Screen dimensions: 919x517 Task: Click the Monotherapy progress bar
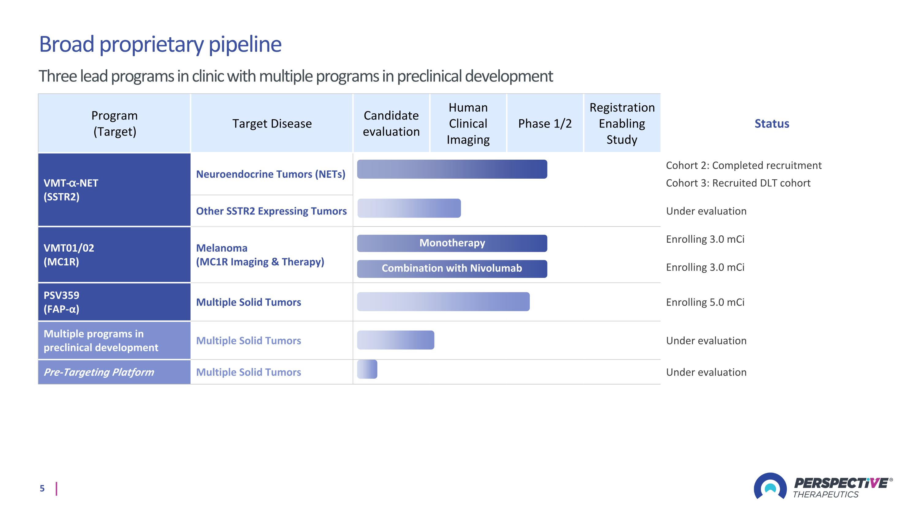point(452,243)
